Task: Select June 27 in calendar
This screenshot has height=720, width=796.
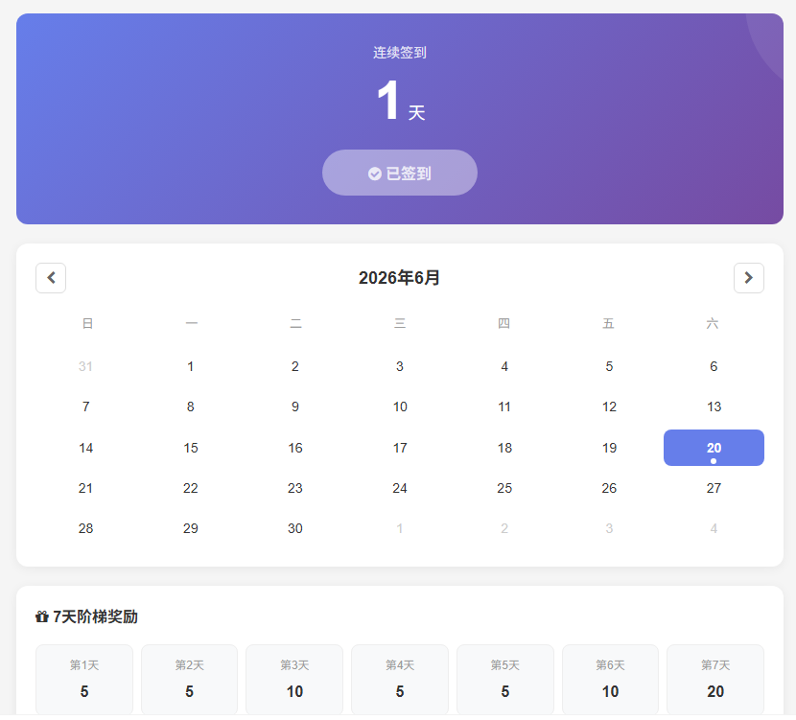Action: click(x=714, y=488)
